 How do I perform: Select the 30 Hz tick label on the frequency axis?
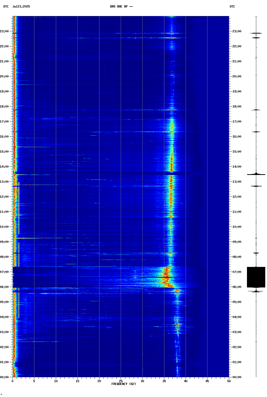click(x=142, y=381)
